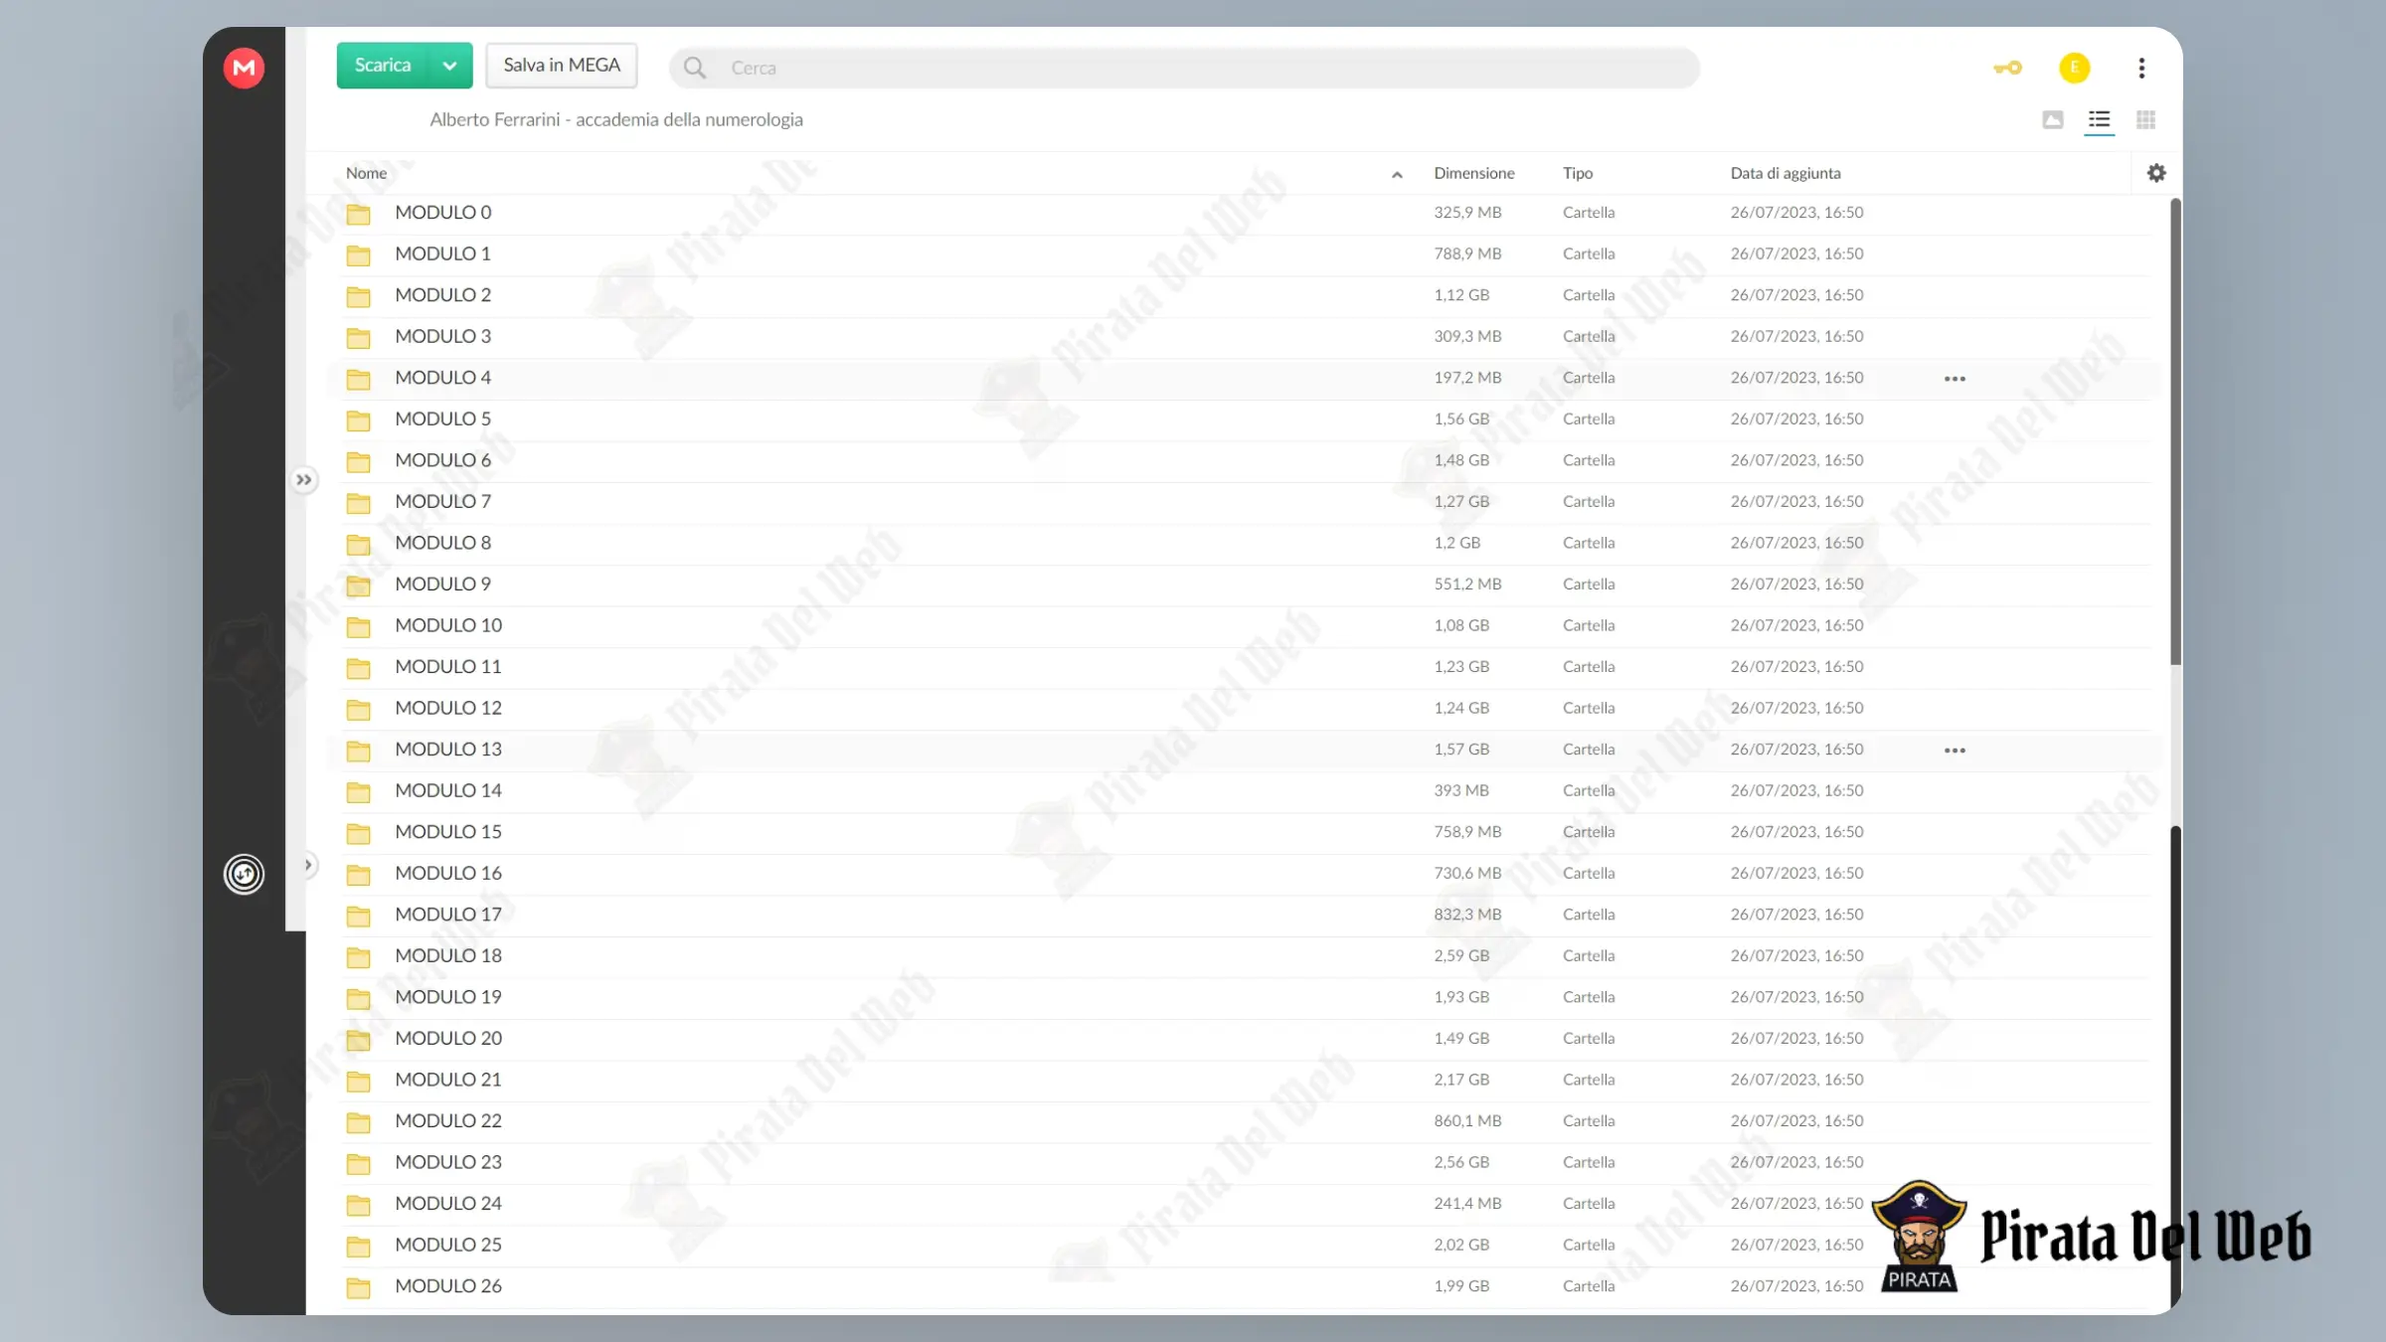Select MODULO 12 folder icon
Viewport: 2386px width, 1342px height.
pos(358,709)
